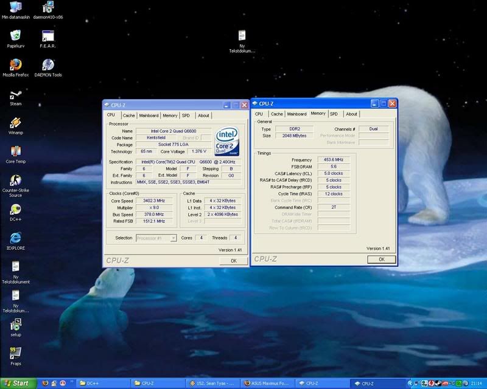The width and height of the screenshot is (487, 389).
Task: Open the Selection Processor #1 dropdown
Action: coord(156,238)
